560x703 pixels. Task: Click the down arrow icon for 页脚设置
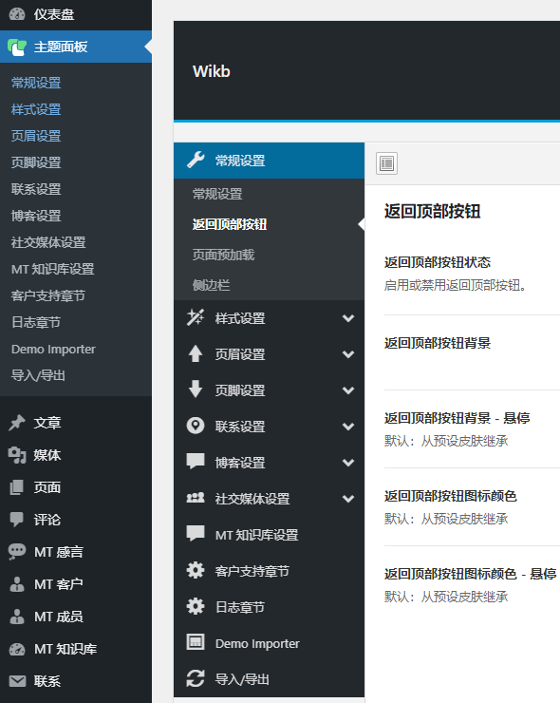(x=196, y=389)
